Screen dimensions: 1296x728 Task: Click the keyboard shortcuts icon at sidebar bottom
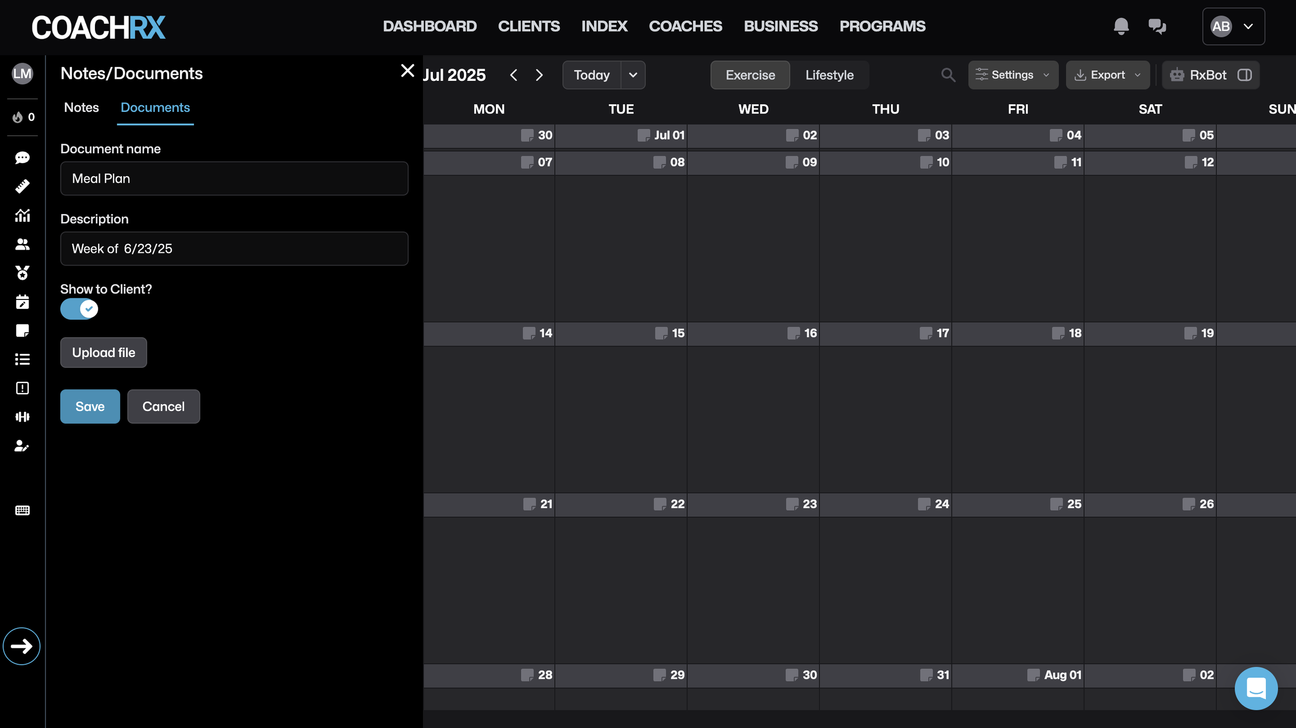[22, 510]
